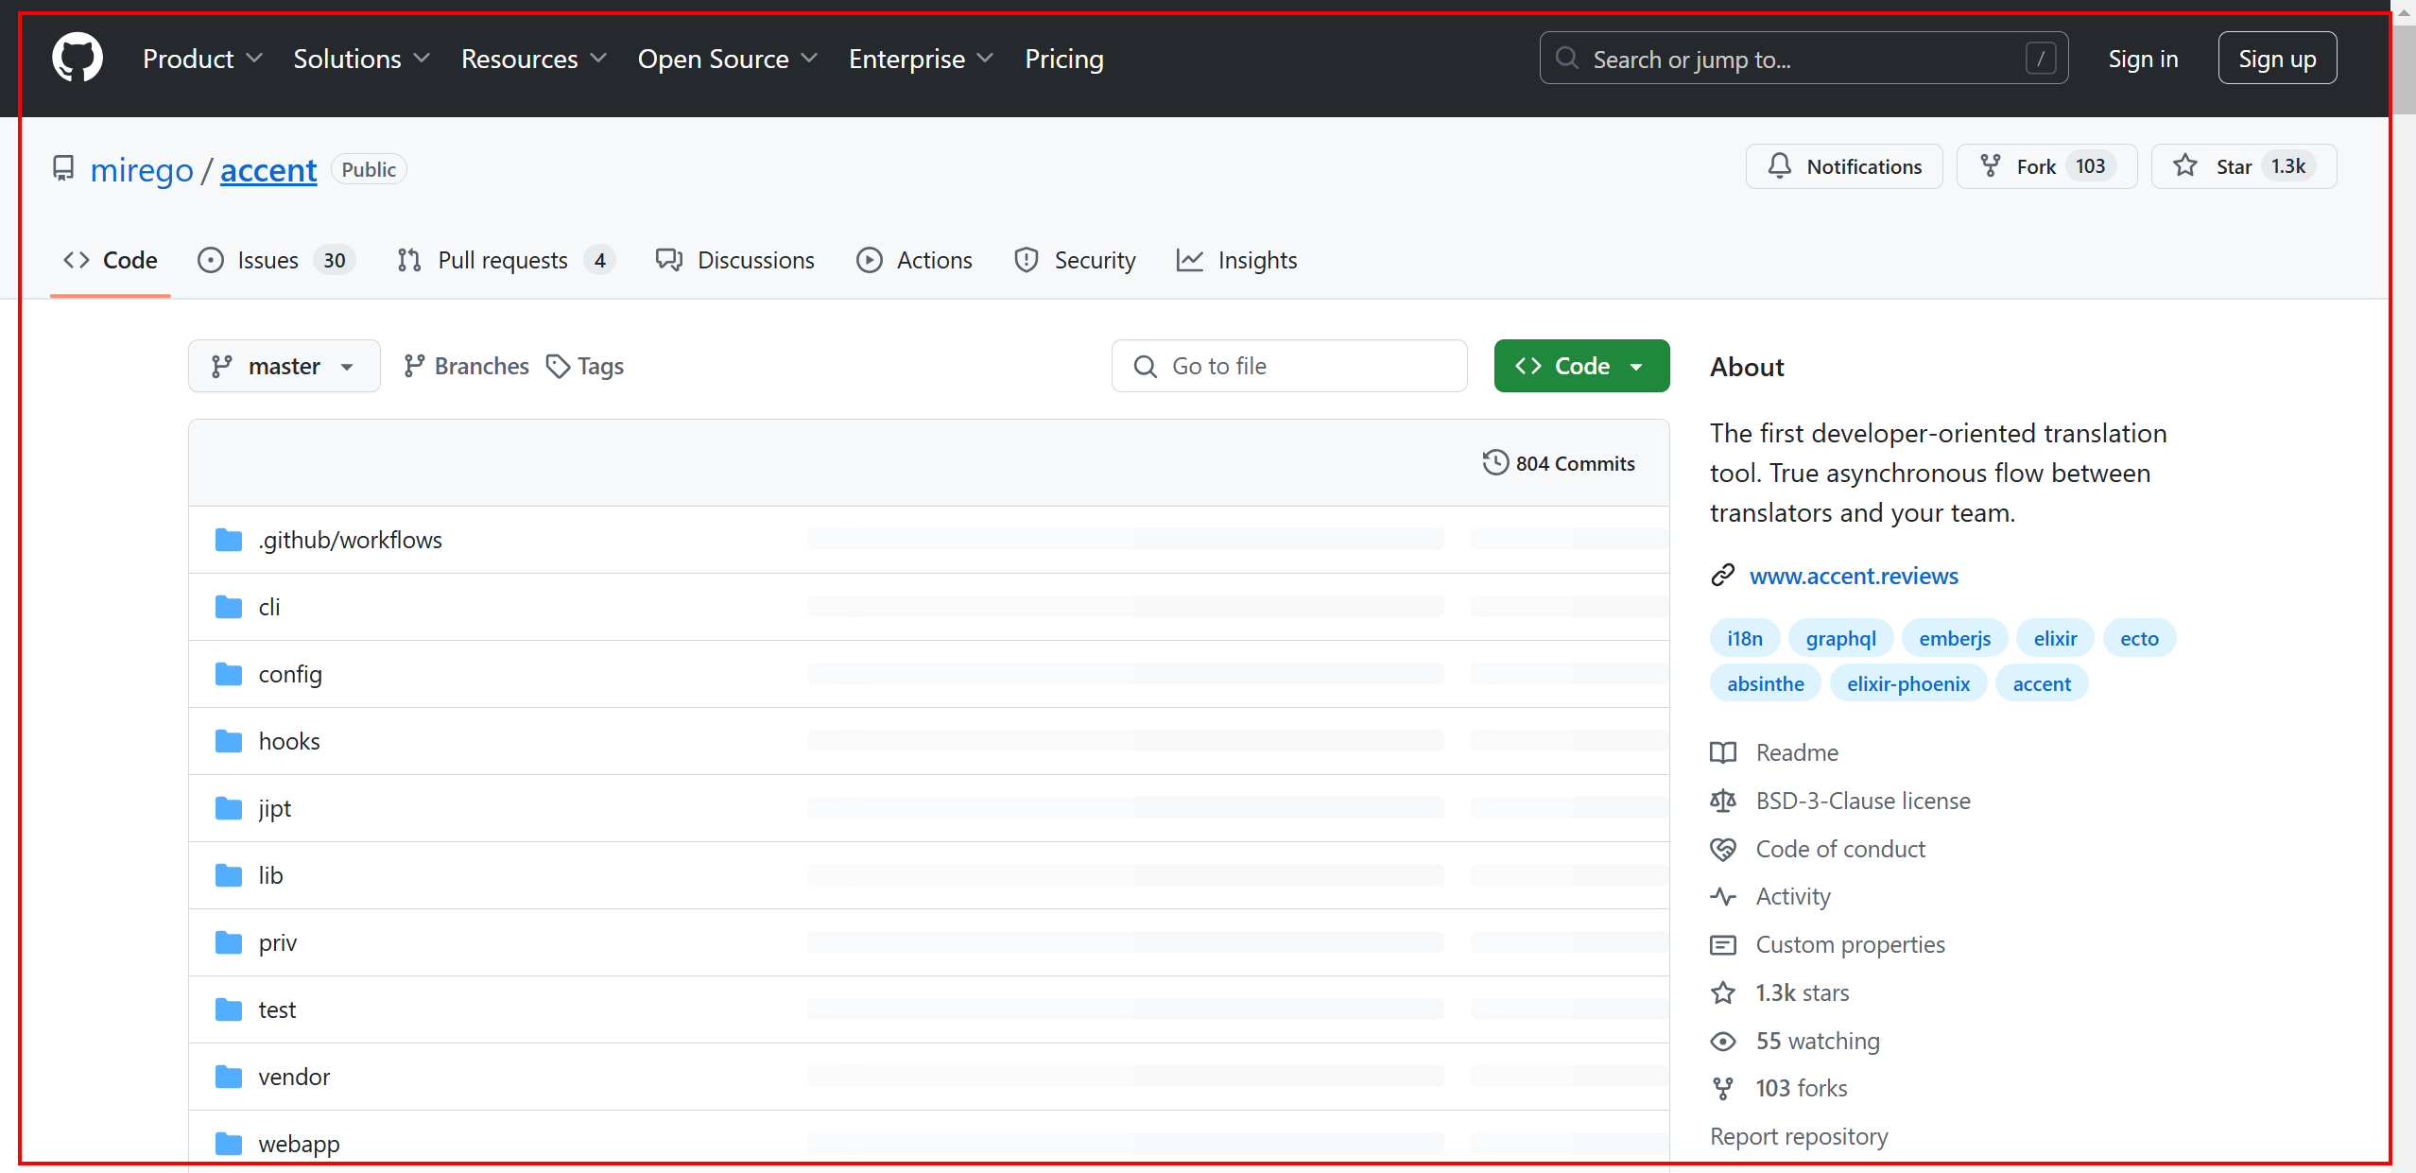Switch to the Pull requests tab
Viewport: 2416px width, 1173px height.
tap(506, 260)
